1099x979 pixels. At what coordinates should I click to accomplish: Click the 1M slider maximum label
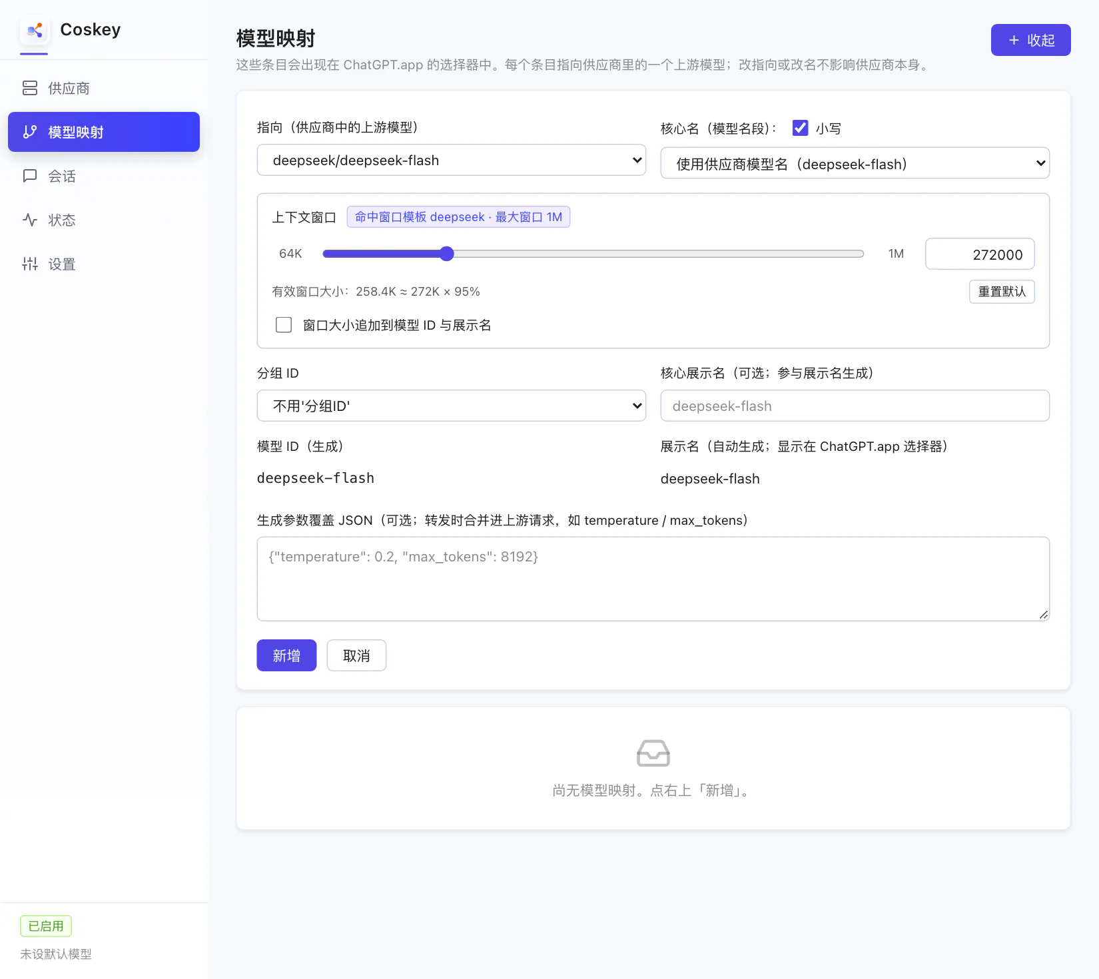point(896,254)
